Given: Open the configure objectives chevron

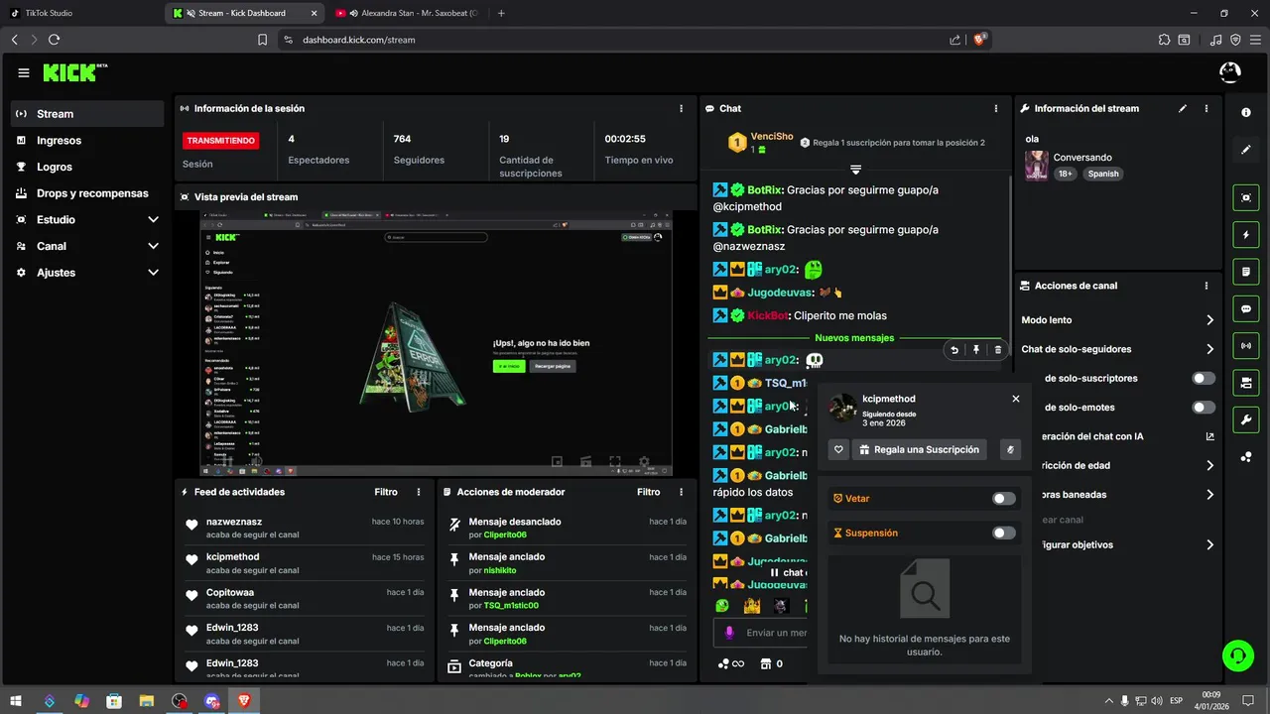Looking at the screenshot, I should (x=1209, y=544).
